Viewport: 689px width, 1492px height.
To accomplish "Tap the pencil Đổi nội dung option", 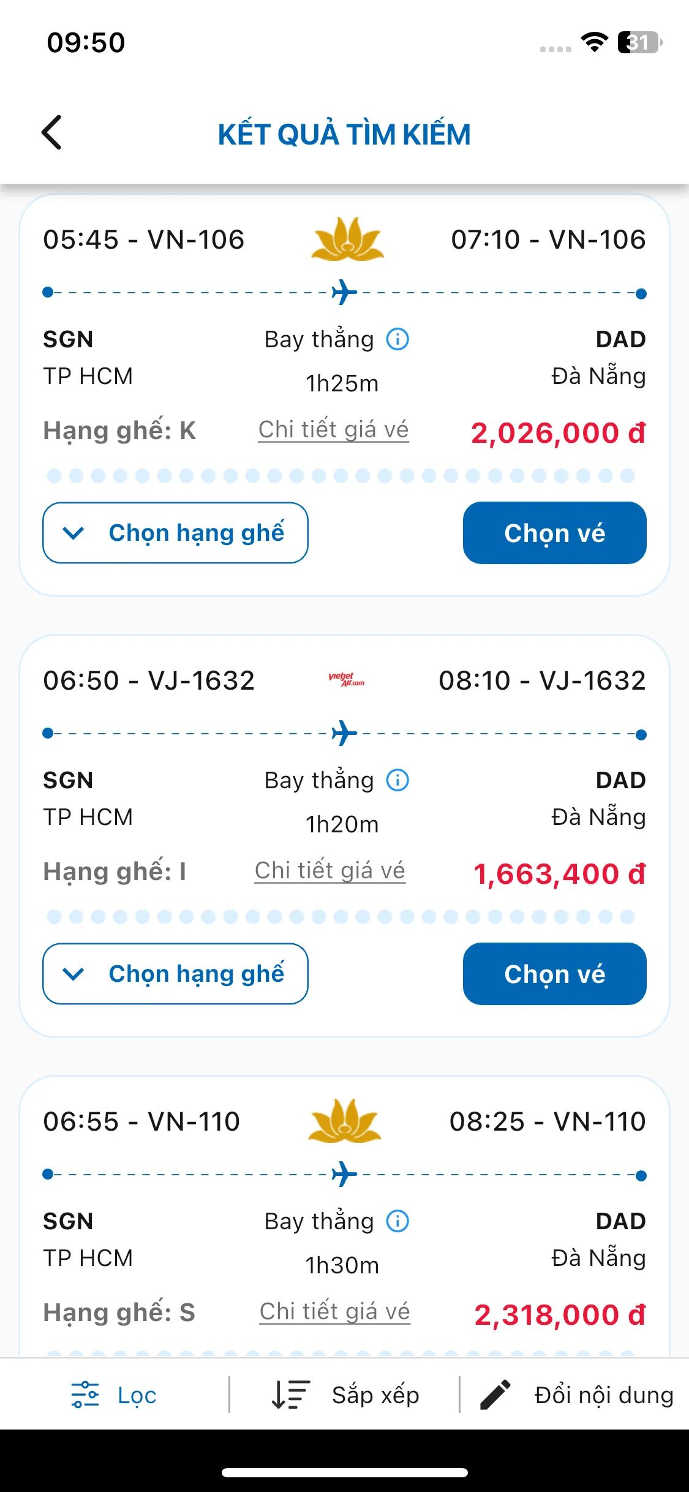I will pos(576,1395).
